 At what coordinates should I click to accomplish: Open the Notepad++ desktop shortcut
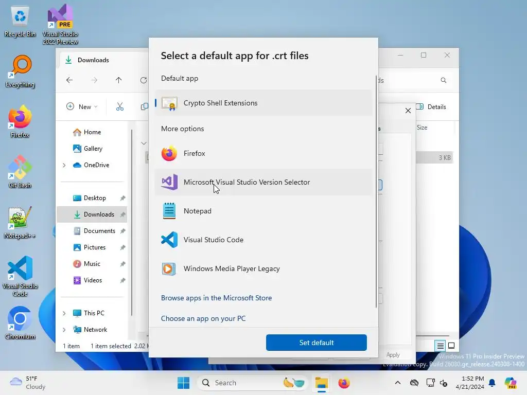[20, 222]
